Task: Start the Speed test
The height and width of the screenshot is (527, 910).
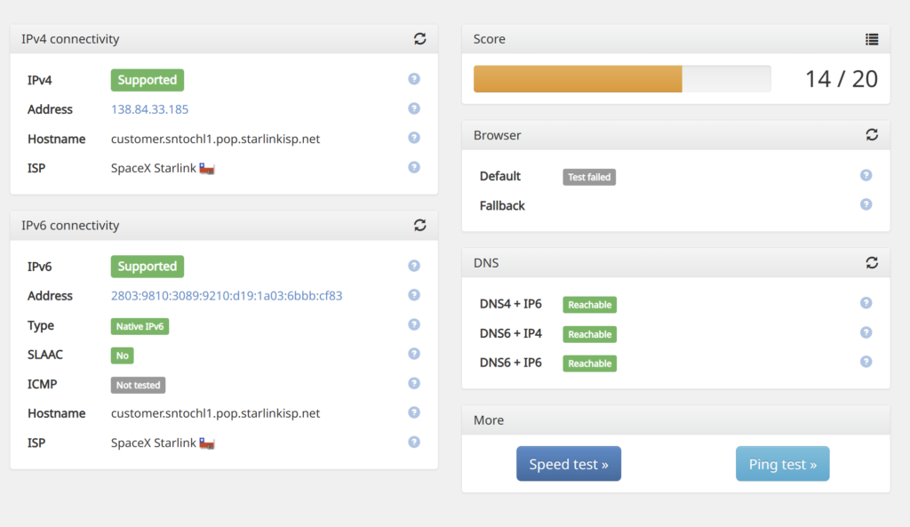Action: [569, 464]
